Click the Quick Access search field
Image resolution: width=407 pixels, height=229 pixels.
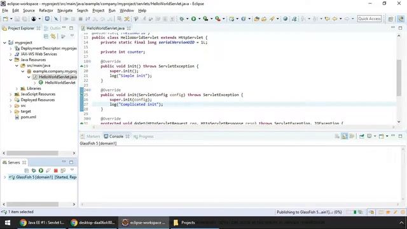tap(369, 18)
